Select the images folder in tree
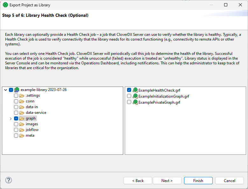This screenshot has height=189, width=248. coord(32,124)
